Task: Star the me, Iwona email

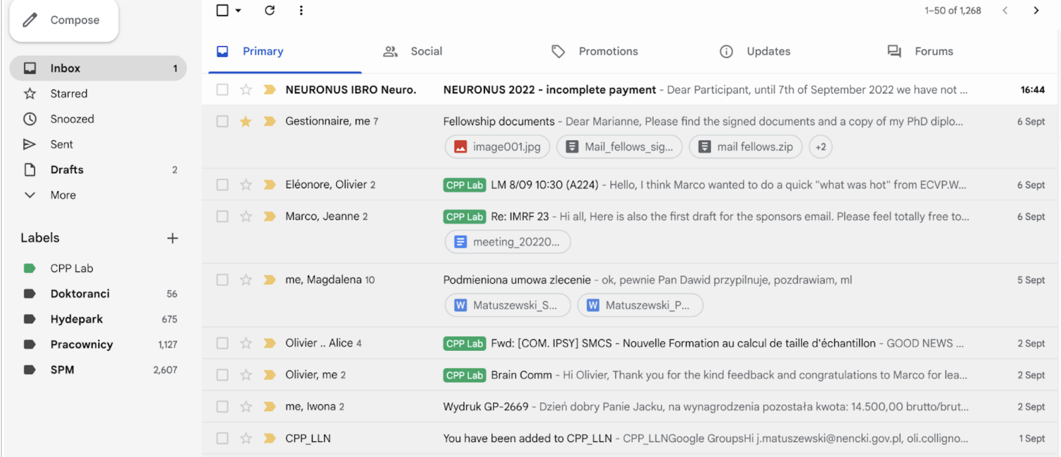Action: pos(246,407)
